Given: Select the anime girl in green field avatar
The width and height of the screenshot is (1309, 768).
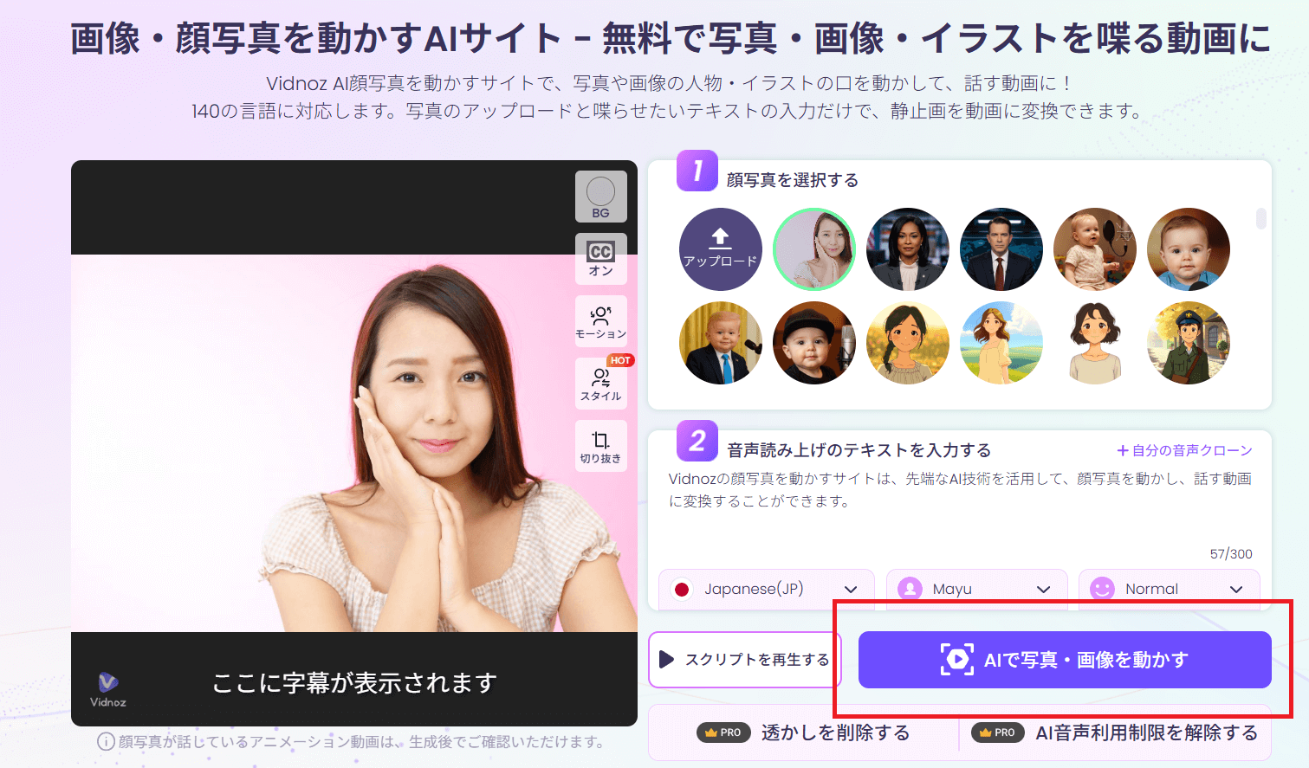Looking at the screenshot, I should (1001, 342).
